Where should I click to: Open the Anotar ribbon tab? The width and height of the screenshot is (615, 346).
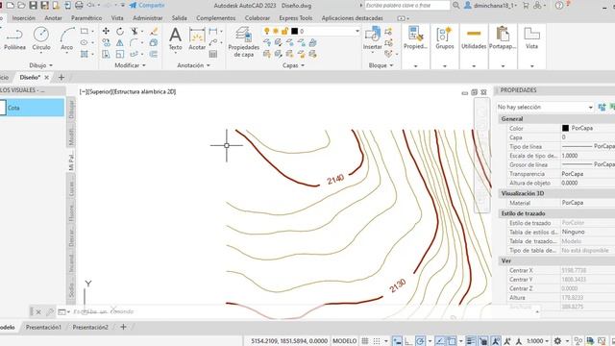point(53,18)
